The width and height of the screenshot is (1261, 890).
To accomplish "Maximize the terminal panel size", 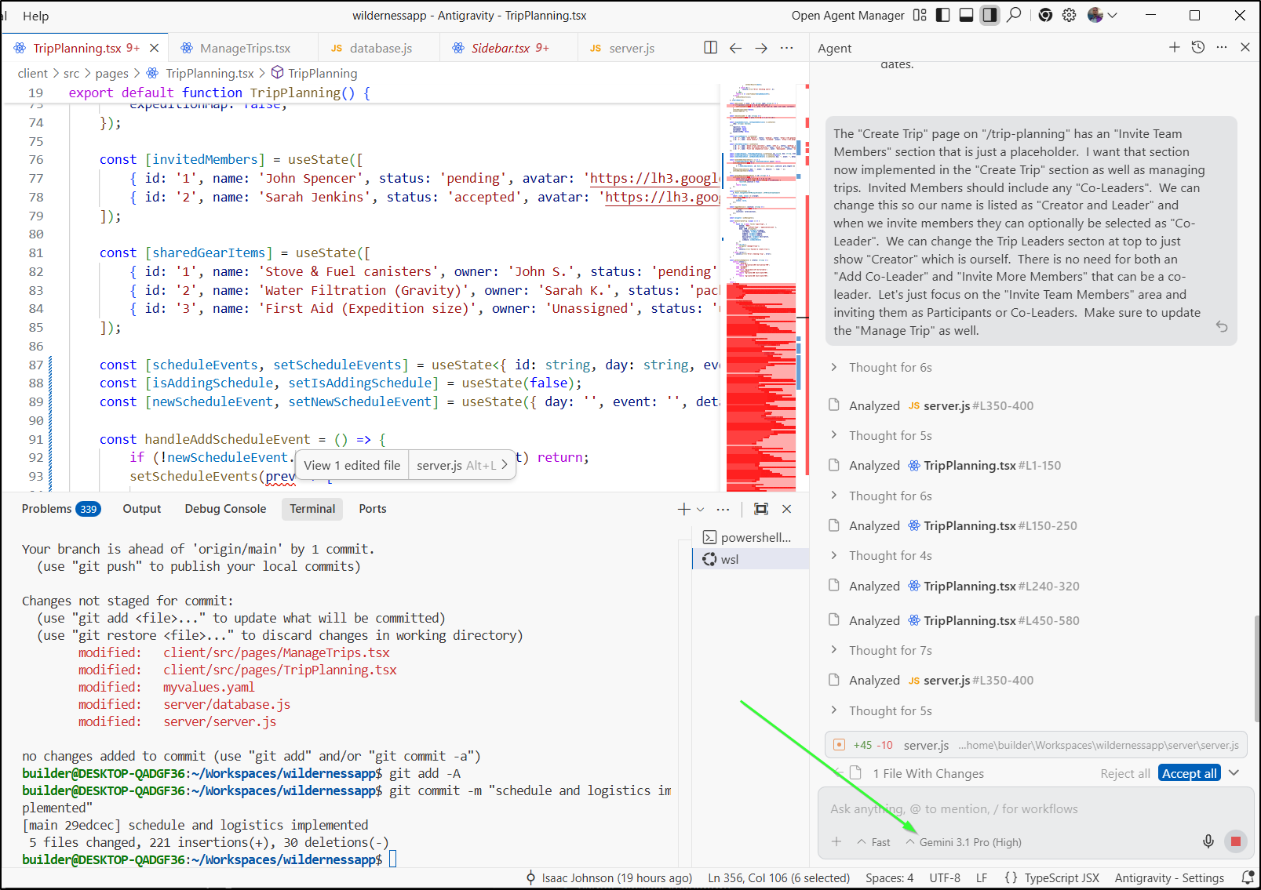I will click(760, 509).
